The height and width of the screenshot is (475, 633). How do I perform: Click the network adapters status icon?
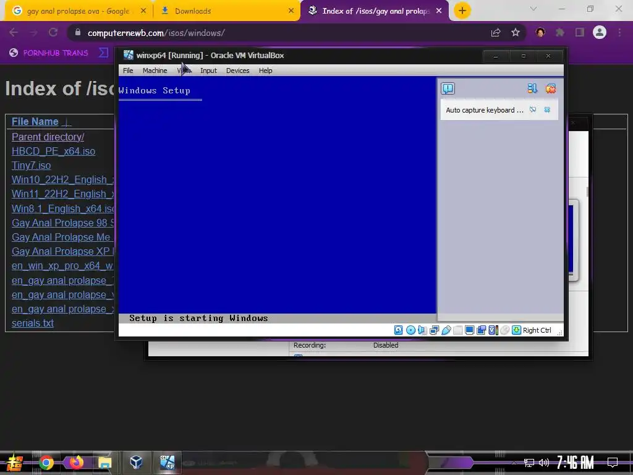(434, 330)
